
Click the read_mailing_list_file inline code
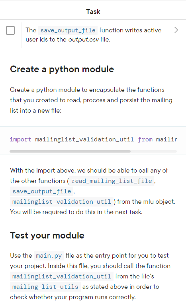pyautogui.click(x=112, y=181)
